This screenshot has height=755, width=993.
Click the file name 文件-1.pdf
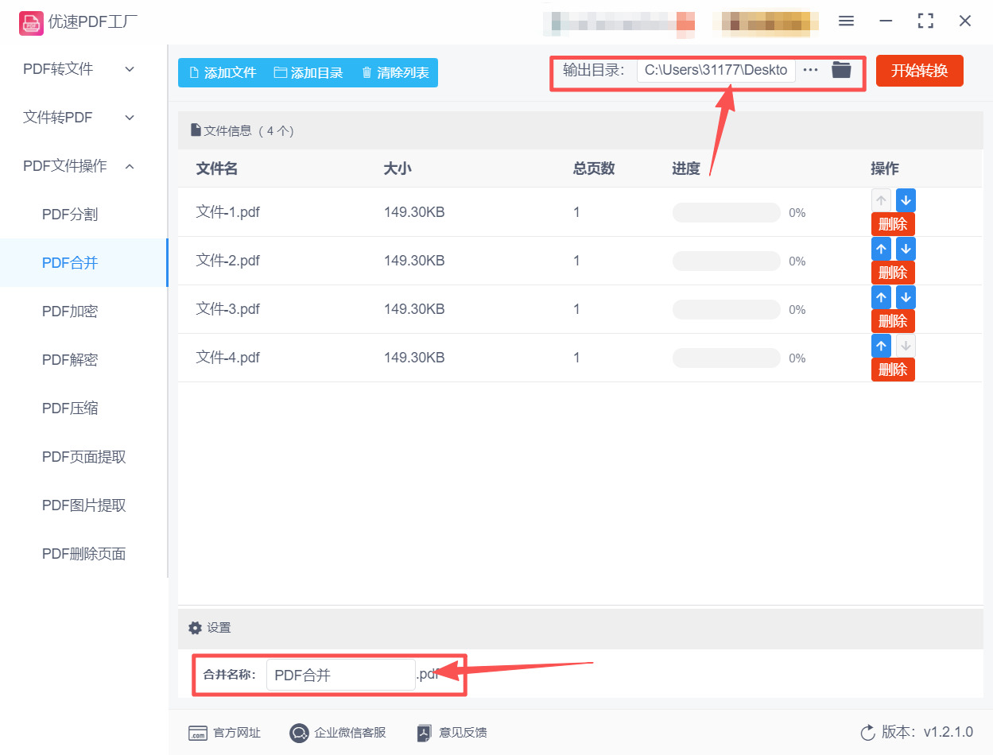pyautogui.click(x=228, y=212)
